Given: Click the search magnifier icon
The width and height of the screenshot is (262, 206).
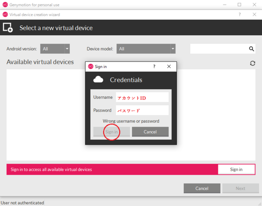Looking at the screenshot, I should click(x=252, y=49).
